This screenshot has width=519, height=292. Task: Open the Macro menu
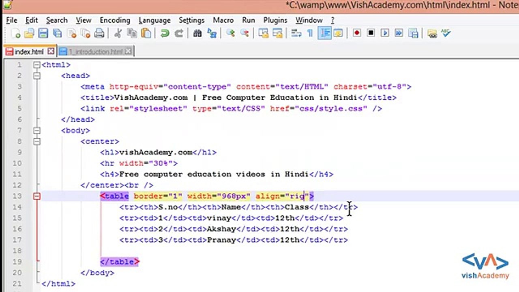tap(223, 20)
